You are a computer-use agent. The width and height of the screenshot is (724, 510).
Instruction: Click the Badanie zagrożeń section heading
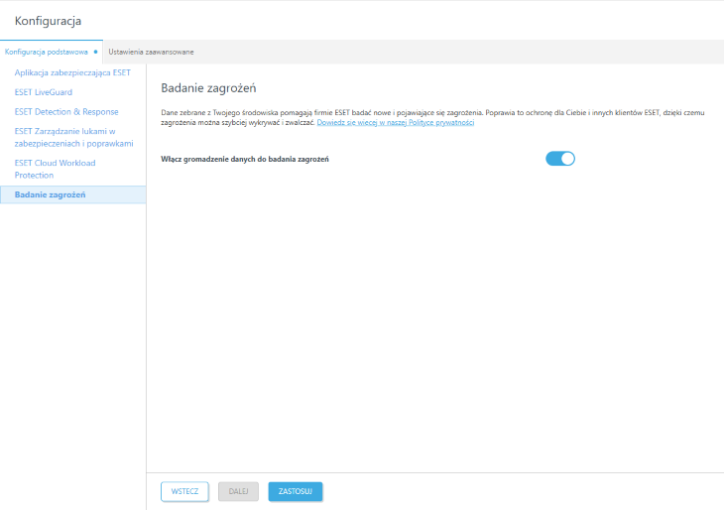click(208, 87)
